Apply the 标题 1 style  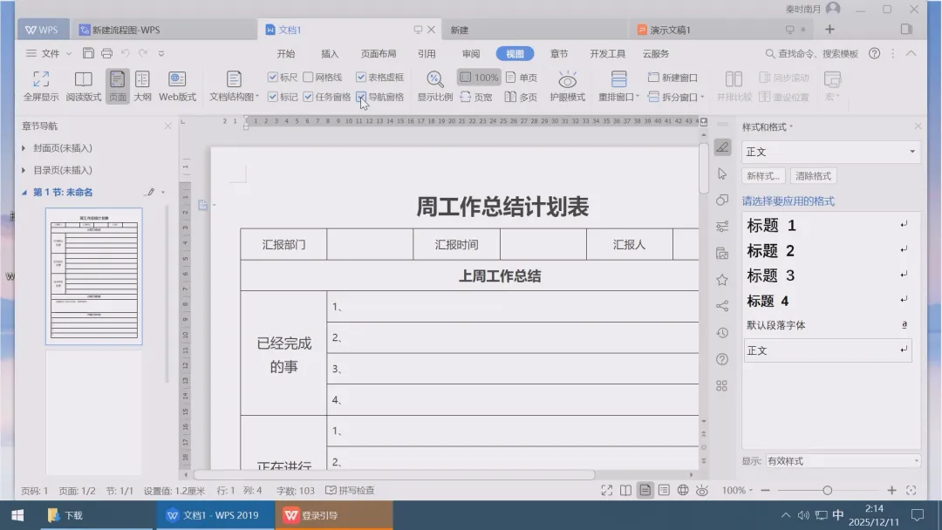click(827, 225)
